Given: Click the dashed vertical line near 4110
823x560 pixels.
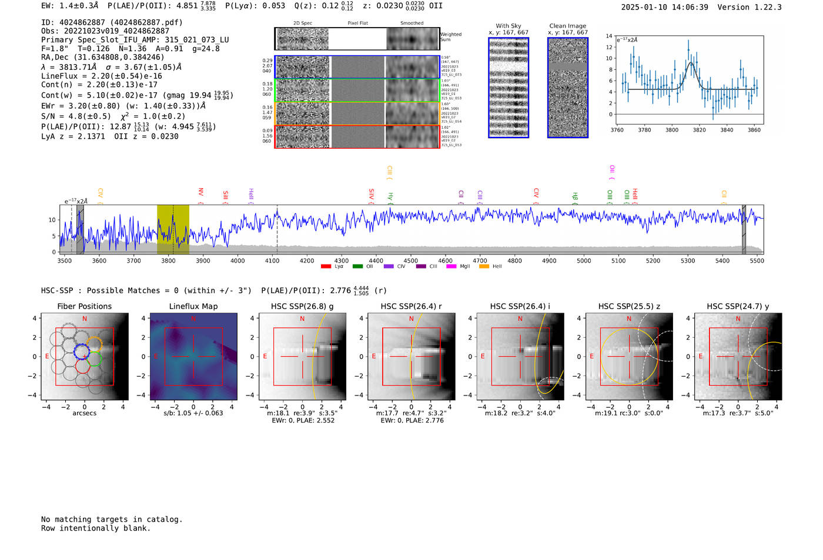Looking at the screenshot, I should click(277, 229).
